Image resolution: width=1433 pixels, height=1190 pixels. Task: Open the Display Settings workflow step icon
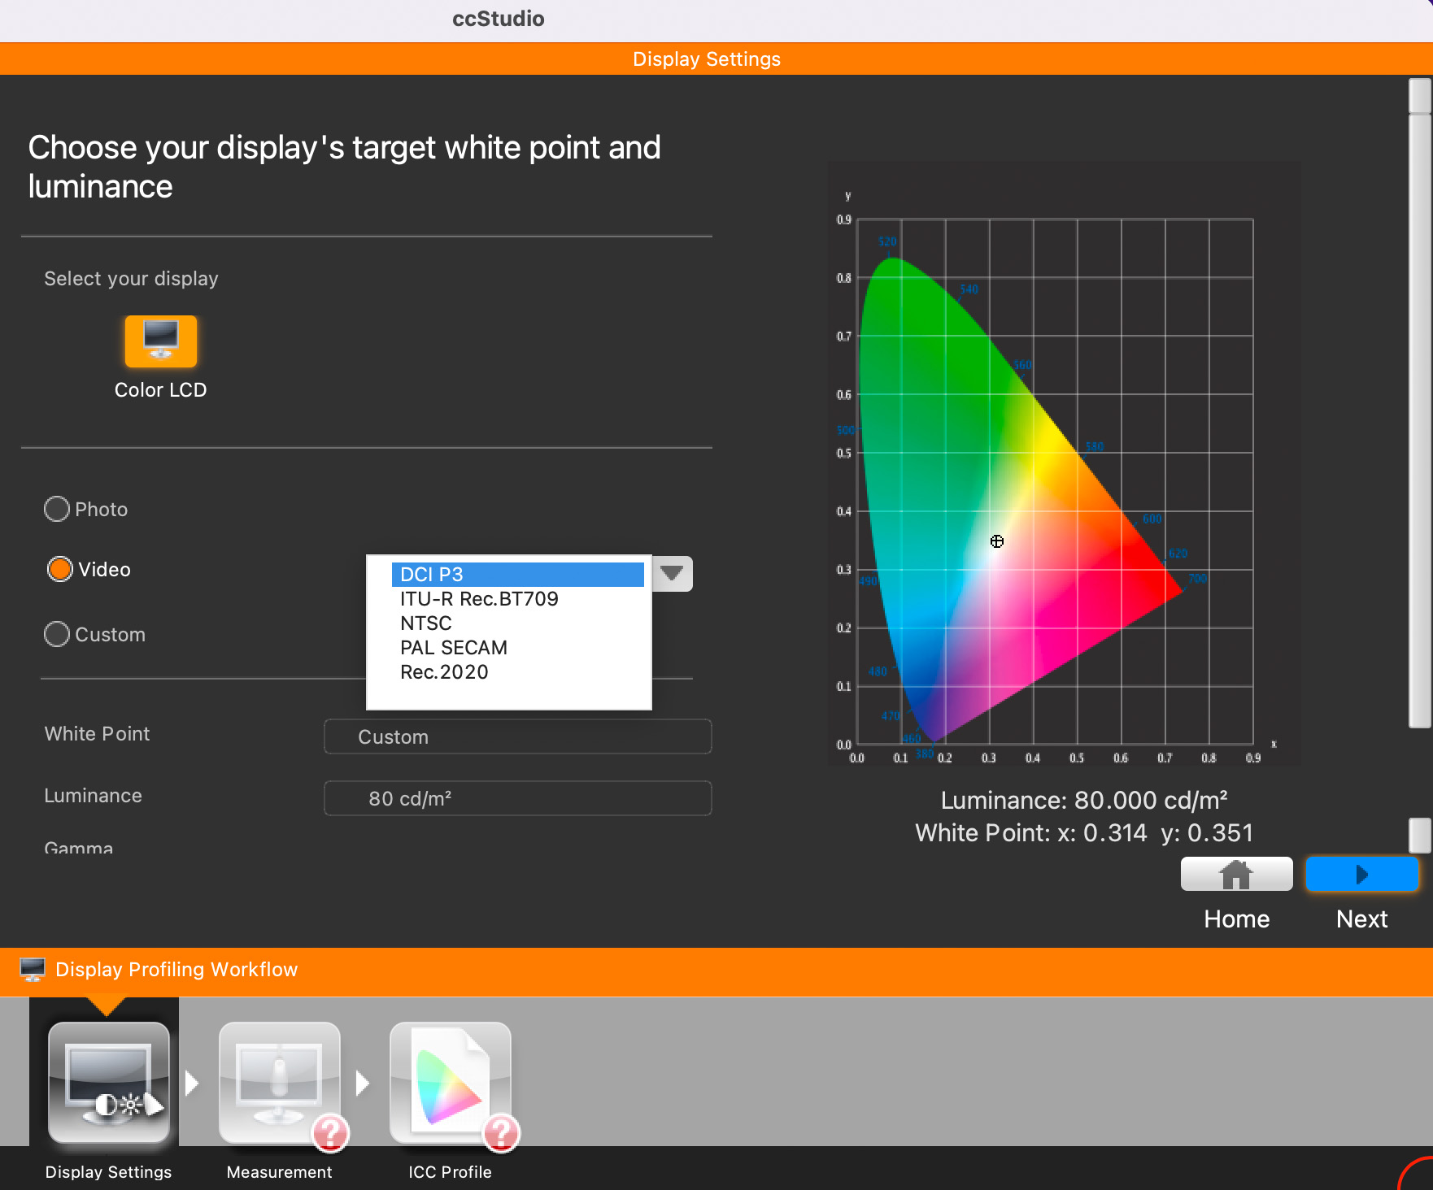(x=109, y=1083)
